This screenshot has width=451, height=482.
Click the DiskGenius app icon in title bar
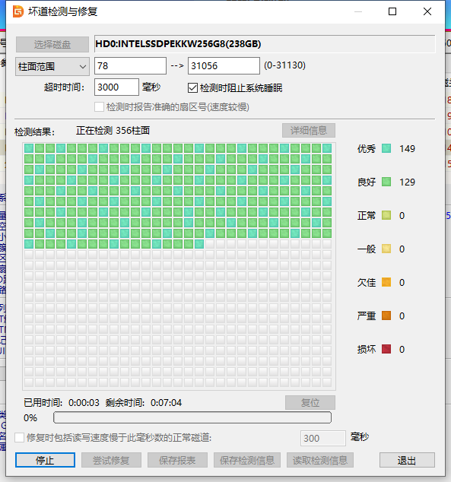(18, 11)
